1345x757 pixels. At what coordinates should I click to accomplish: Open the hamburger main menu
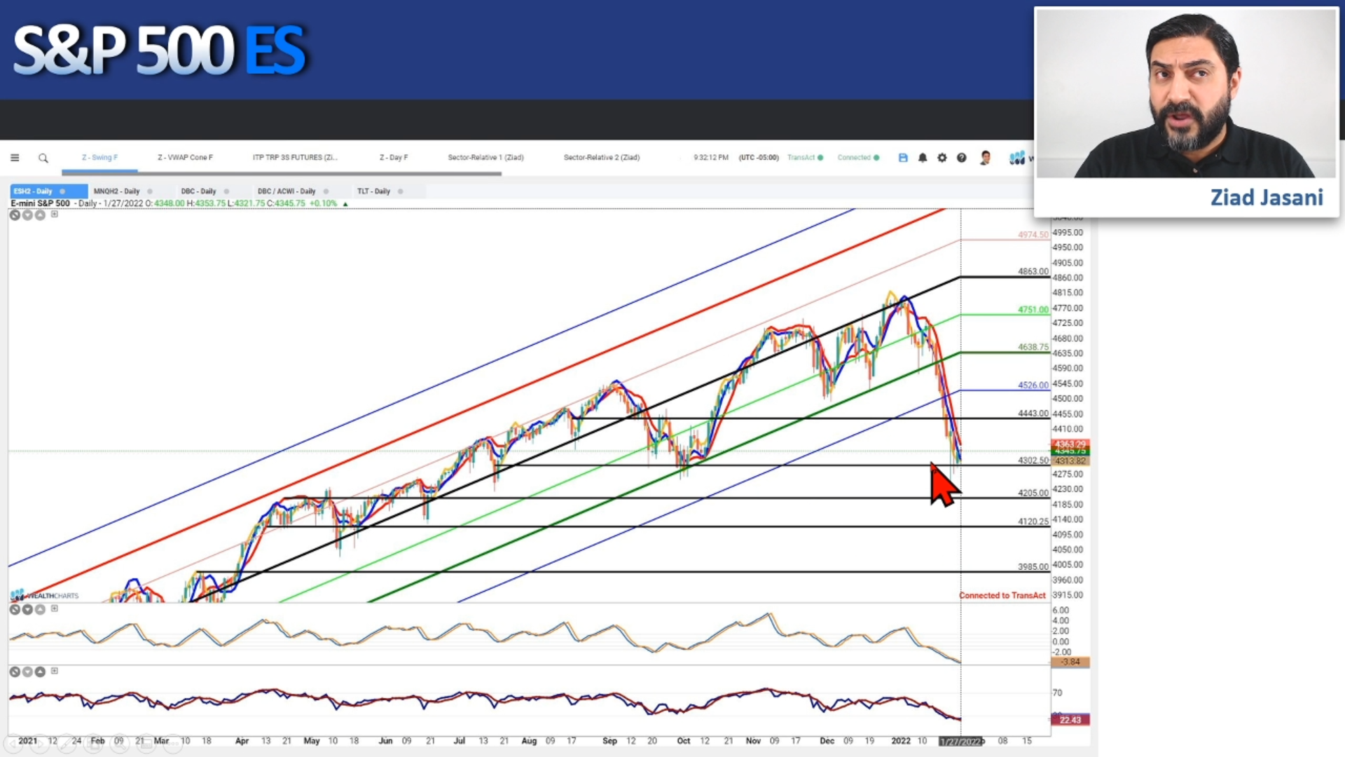(15, 158)
